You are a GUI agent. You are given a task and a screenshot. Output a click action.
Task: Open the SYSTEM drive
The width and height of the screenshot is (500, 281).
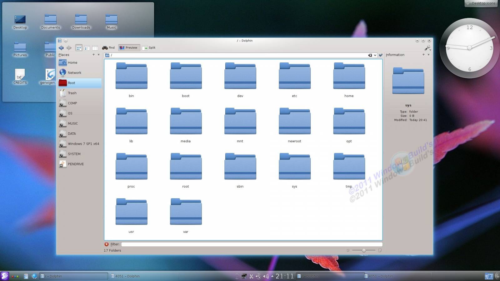coord(80,154)
